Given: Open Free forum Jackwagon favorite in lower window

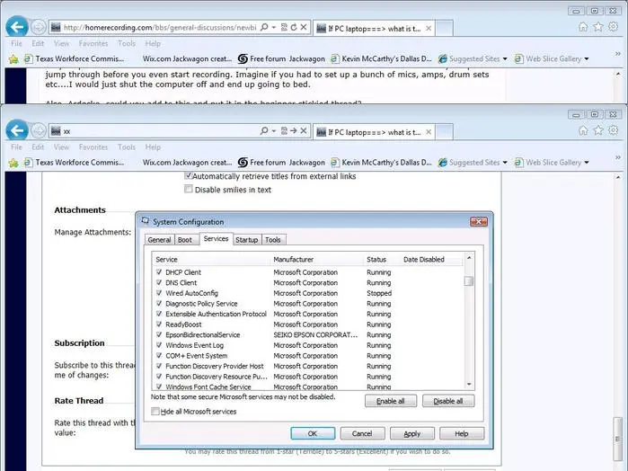Looking at the screenshot, I should click(281, 163).
